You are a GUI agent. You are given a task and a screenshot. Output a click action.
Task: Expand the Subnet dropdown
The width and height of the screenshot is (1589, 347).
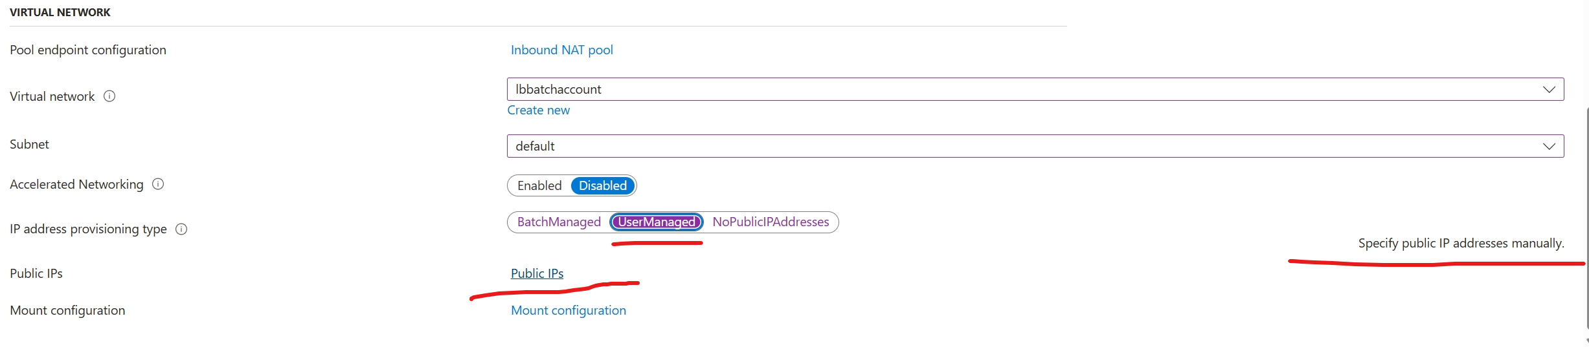coord(1035,146)
